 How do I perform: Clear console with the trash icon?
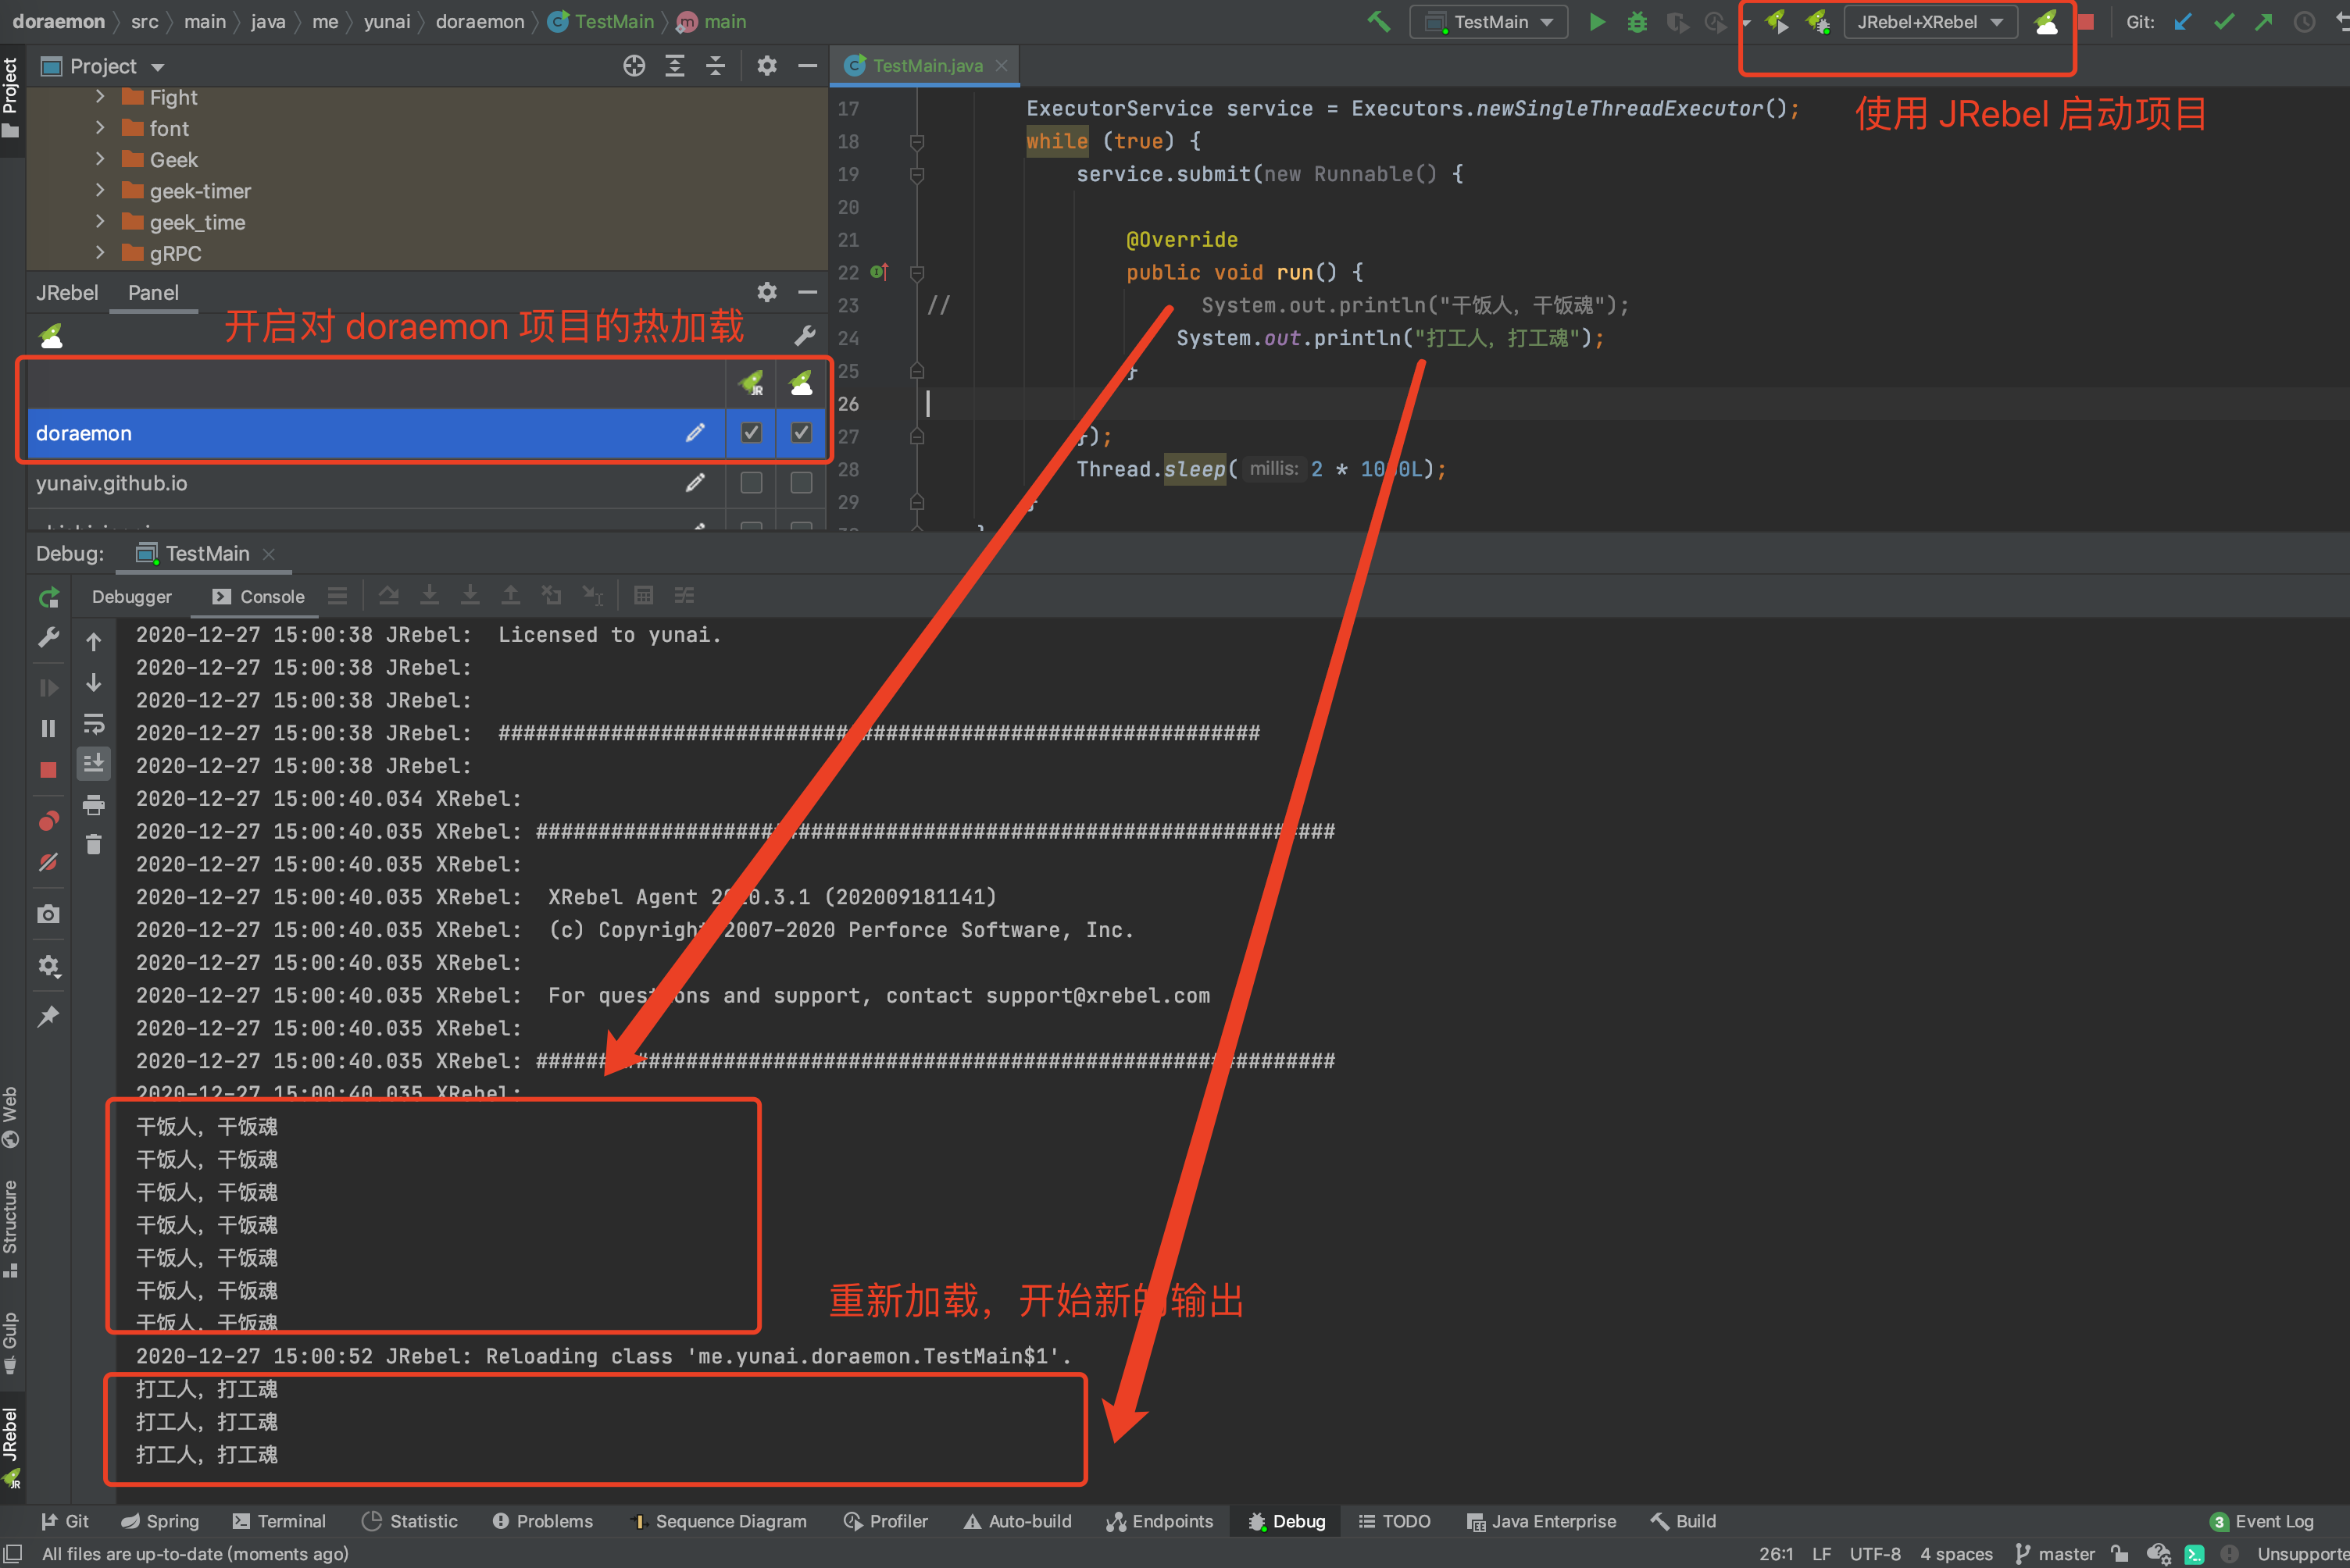(93, 846)
